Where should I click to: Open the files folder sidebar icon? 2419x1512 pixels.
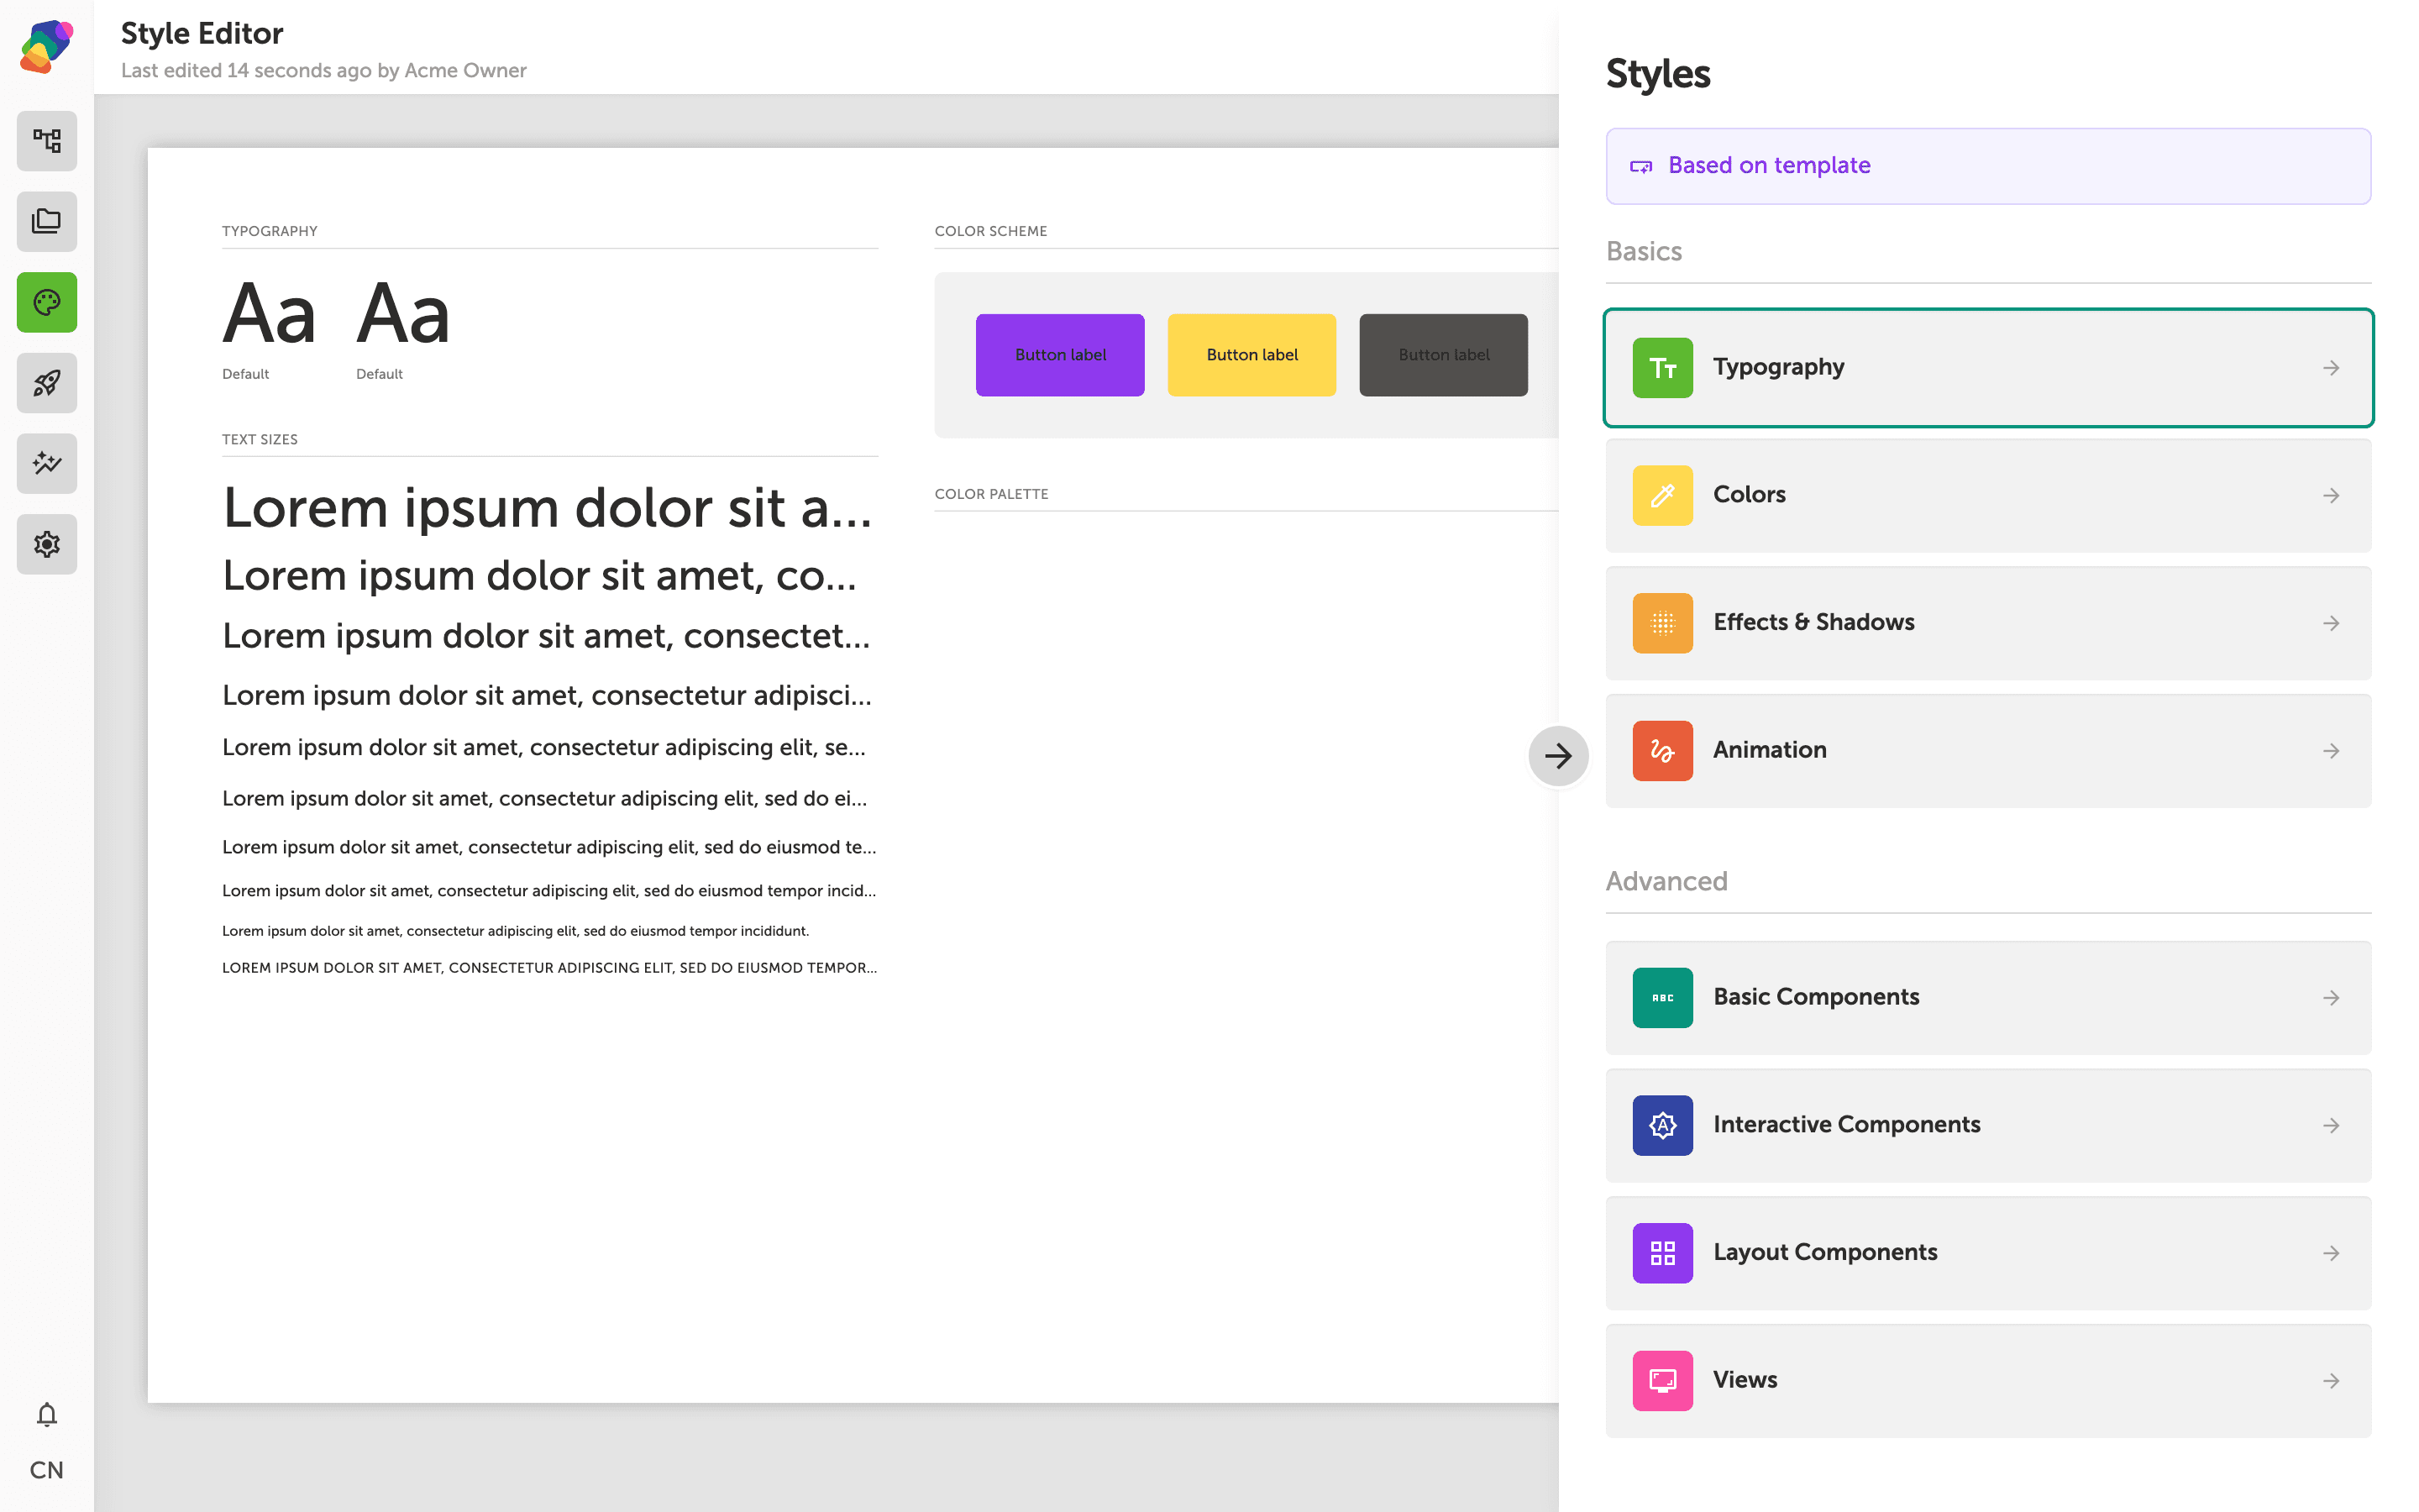point(47,221)
